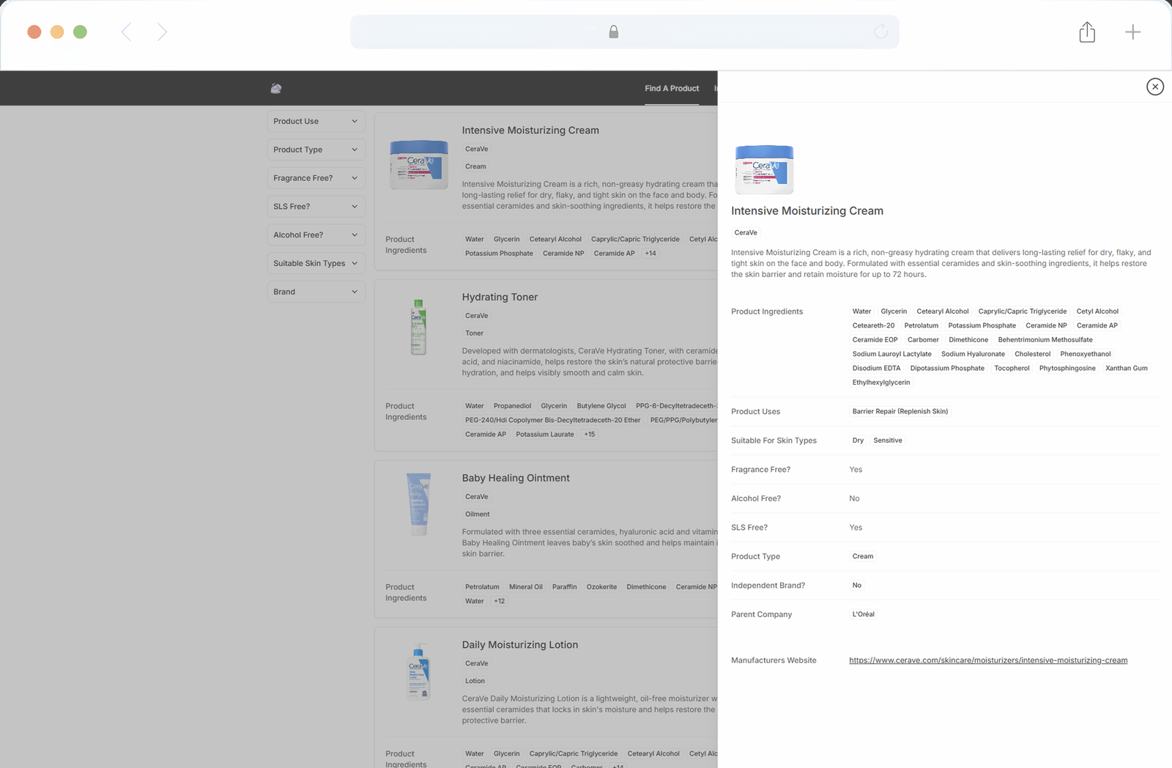The image size is (1172, 768).
Task: Click the Lotion product type tag
Action: pos(475,682)
